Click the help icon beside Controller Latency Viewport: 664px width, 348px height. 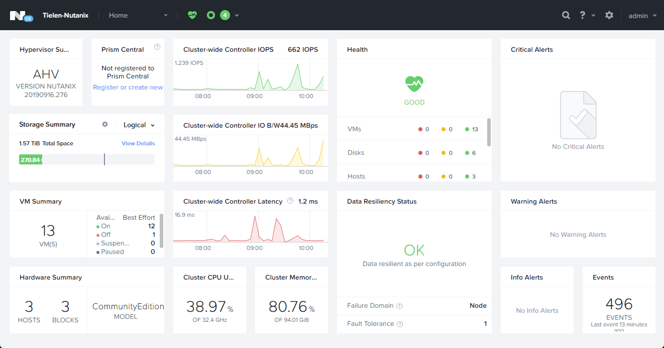pos(290,201)
